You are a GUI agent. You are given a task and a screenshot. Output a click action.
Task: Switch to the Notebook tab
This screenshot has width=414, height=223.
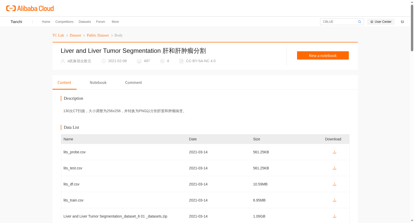pos(98,83)
